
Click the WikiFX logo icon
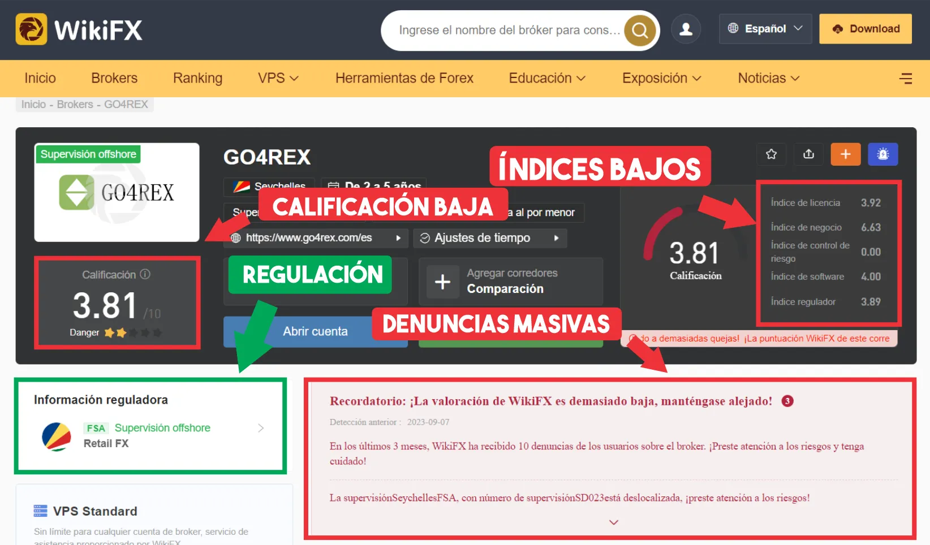[31, 29]
